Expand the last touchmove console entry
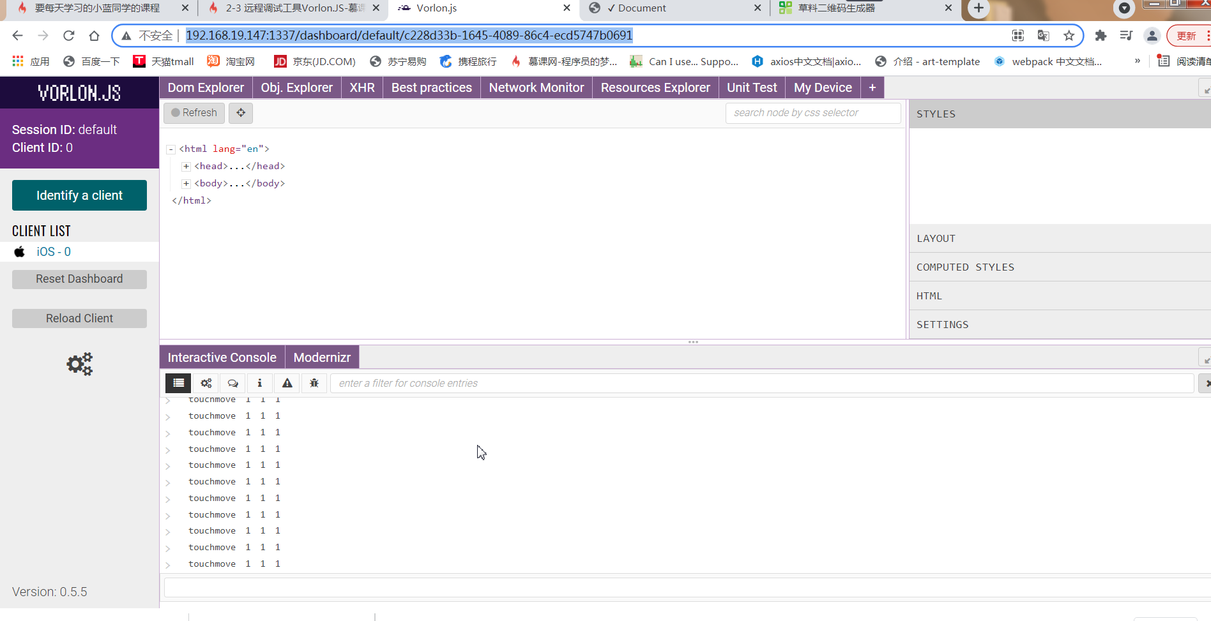Screen dimensions: 1211x621 pos(168,565)
